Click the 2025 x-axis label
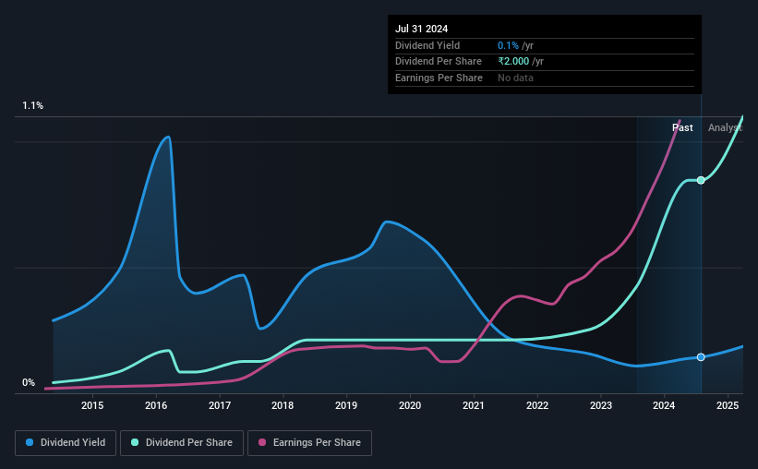758x469 pixels. (x=728, y=405)
